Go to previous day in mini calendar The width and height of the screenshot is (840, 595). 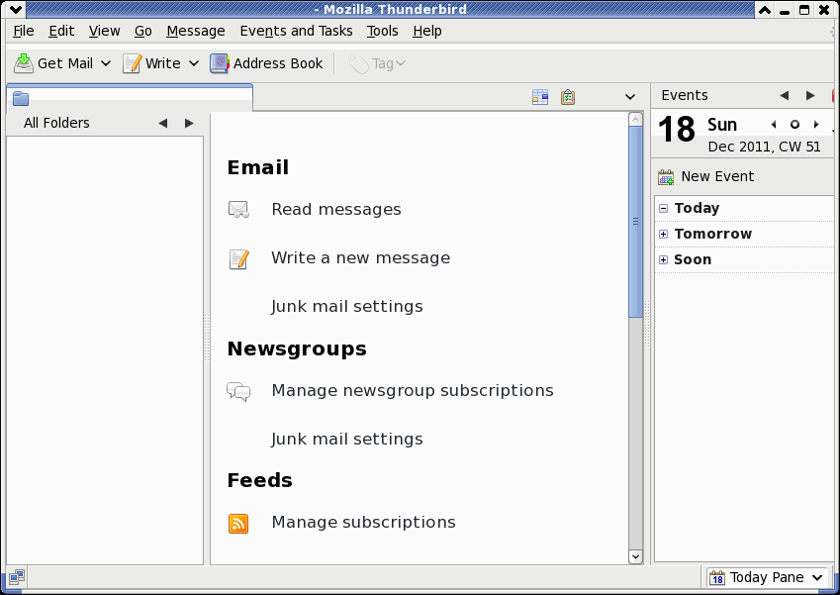(x=773, y=125)
